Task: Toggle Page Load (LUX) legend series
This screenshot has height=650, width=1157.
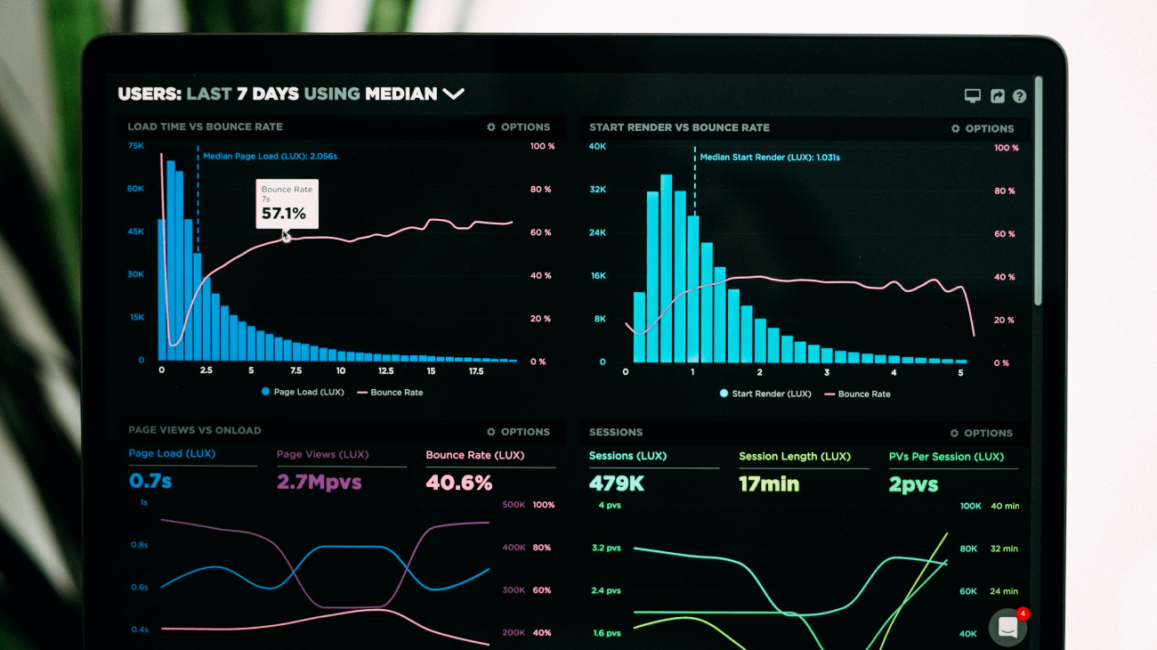Action: (303, 392)
